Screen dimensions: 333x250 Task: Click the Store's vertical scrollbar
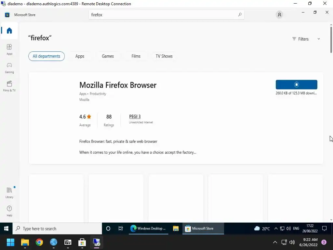[x=331, y=40]
